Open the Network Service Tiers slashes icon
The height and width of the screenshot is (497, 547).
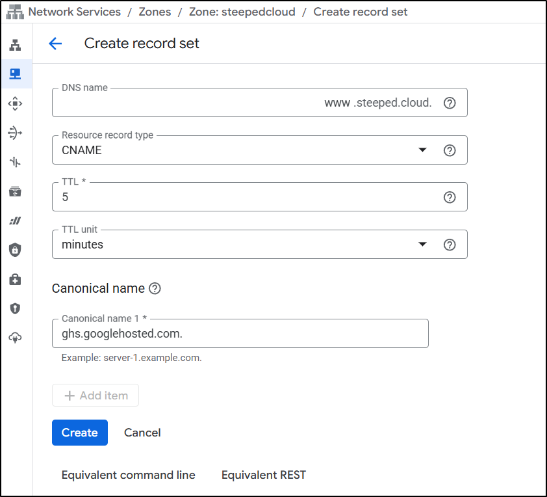(16, 221)
